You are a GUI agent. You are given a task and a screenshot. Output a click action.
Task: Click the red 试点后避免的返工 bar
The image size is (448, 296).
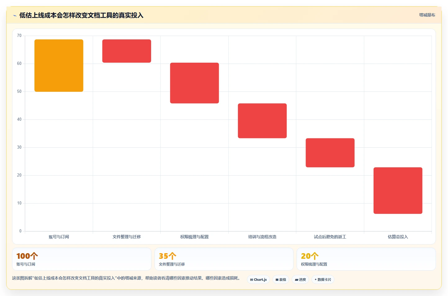coord(330,153)
